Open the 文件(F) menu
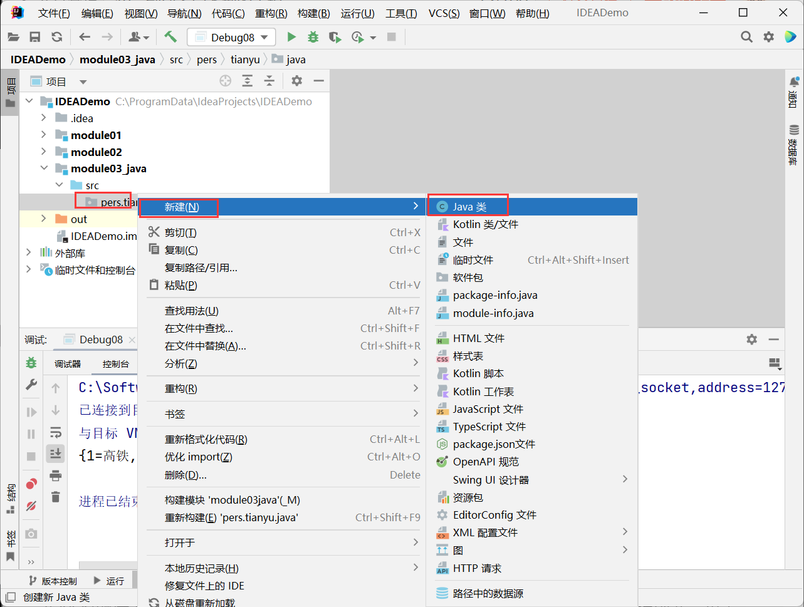The height and width of the screenshot is (607, 804). point(54,13)
